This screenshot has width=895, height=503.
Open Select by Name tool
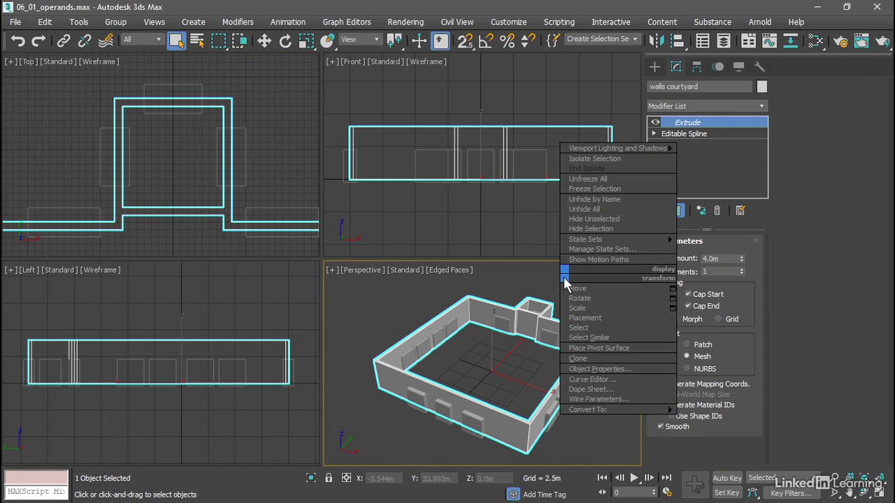pos(197,41)
